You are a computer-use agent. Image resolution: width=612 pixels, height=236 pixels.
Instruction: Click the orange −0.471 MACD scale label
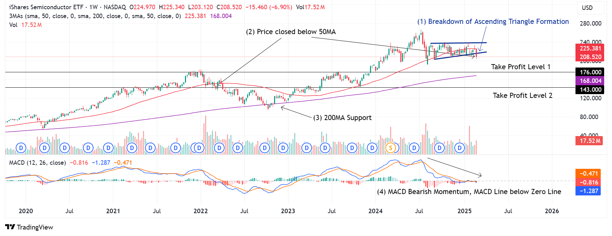click(x=588, y=174)
